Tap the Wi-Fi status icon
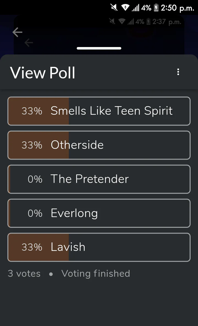The width and height of the screenshot is (198, 326). click(125, 8)
